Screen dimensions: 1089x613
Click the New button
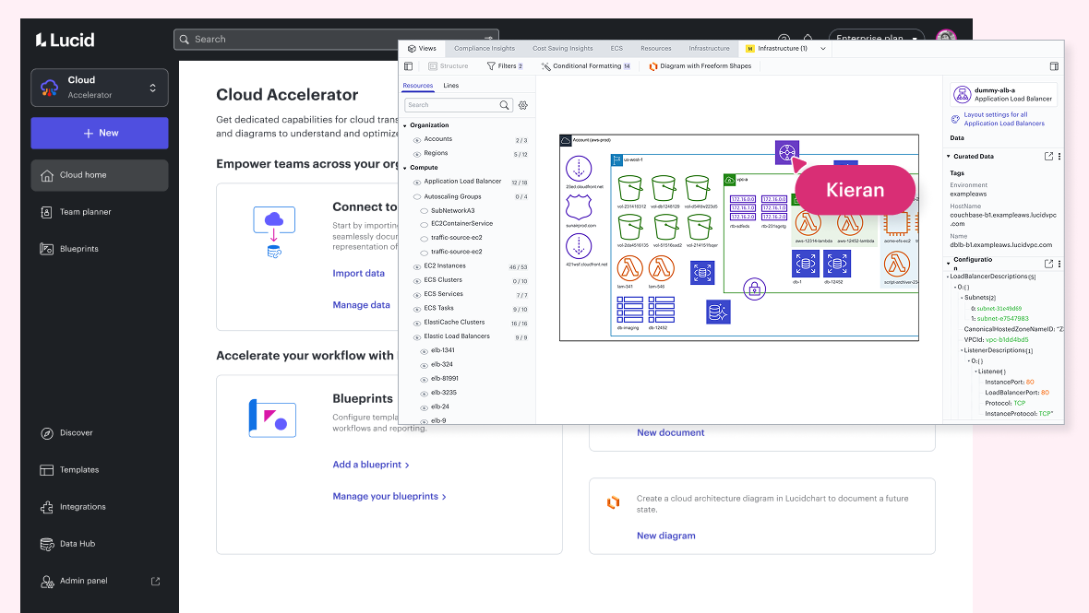tap(100, 133)
